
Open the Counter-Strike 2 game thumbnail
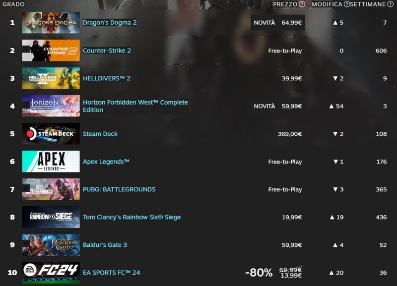(x=51, y=51)
